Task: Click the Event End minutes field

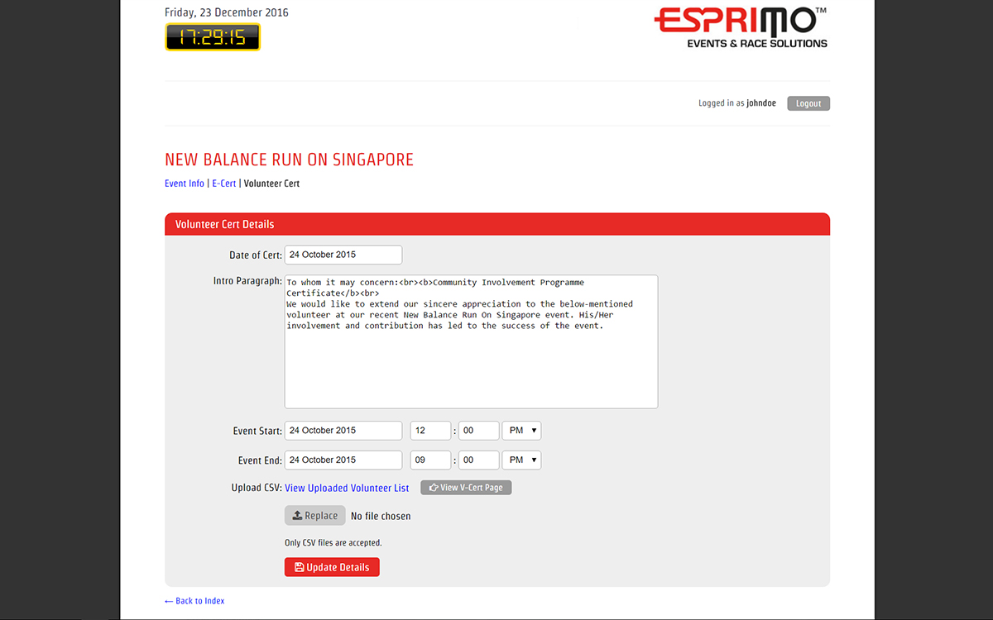Action: click(479, 460)
